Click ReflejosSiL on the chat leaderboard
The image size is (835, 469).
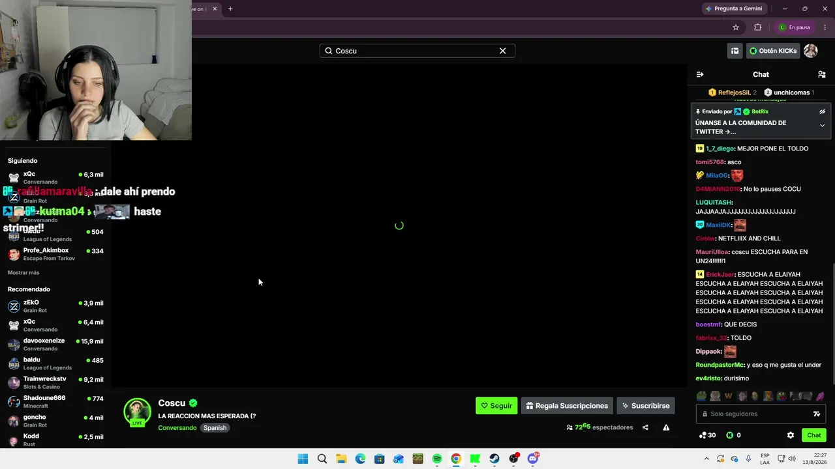pyautogui.click(x=732, y=92)
